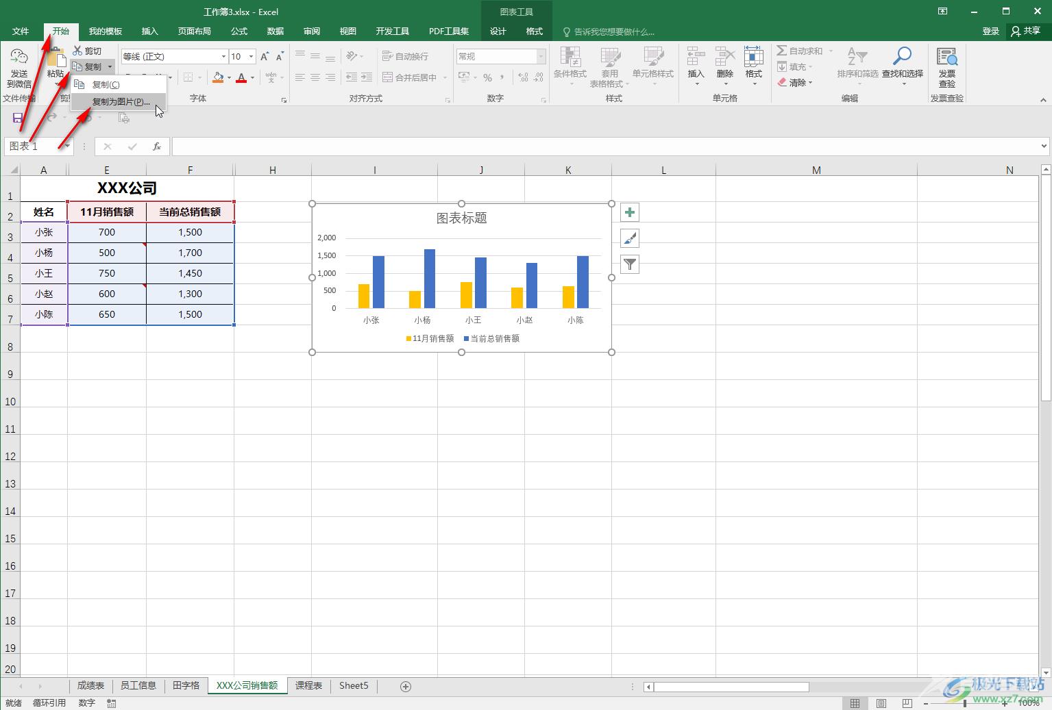Toggle align text right
This screenshot has height=710, width=1052.
point(330,77)
